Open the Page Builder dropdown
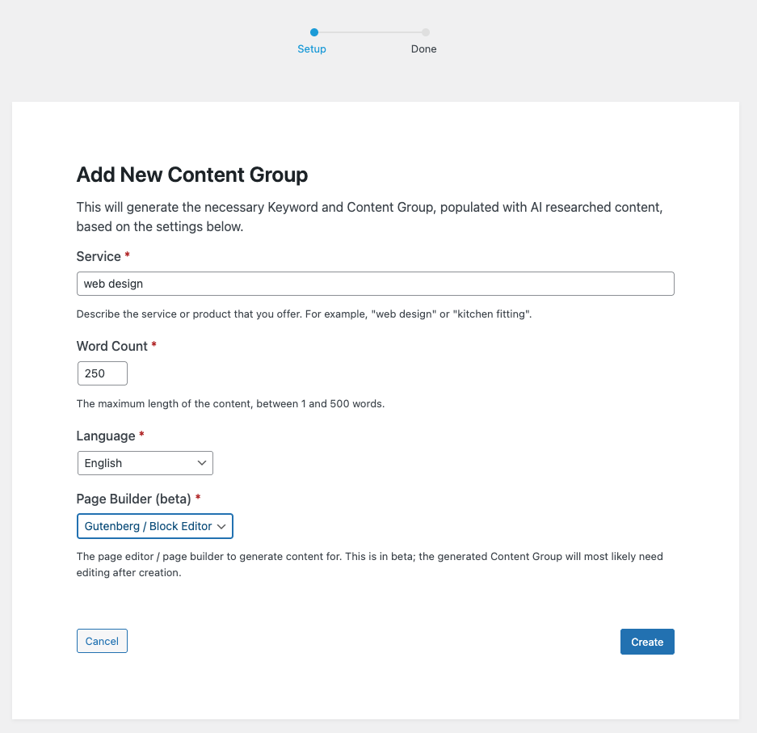 [155, 526]
